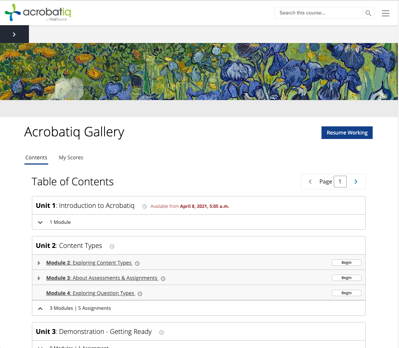Expand Module 2: Exploring Content Types
Screen dimensions: 399x348
39,263
